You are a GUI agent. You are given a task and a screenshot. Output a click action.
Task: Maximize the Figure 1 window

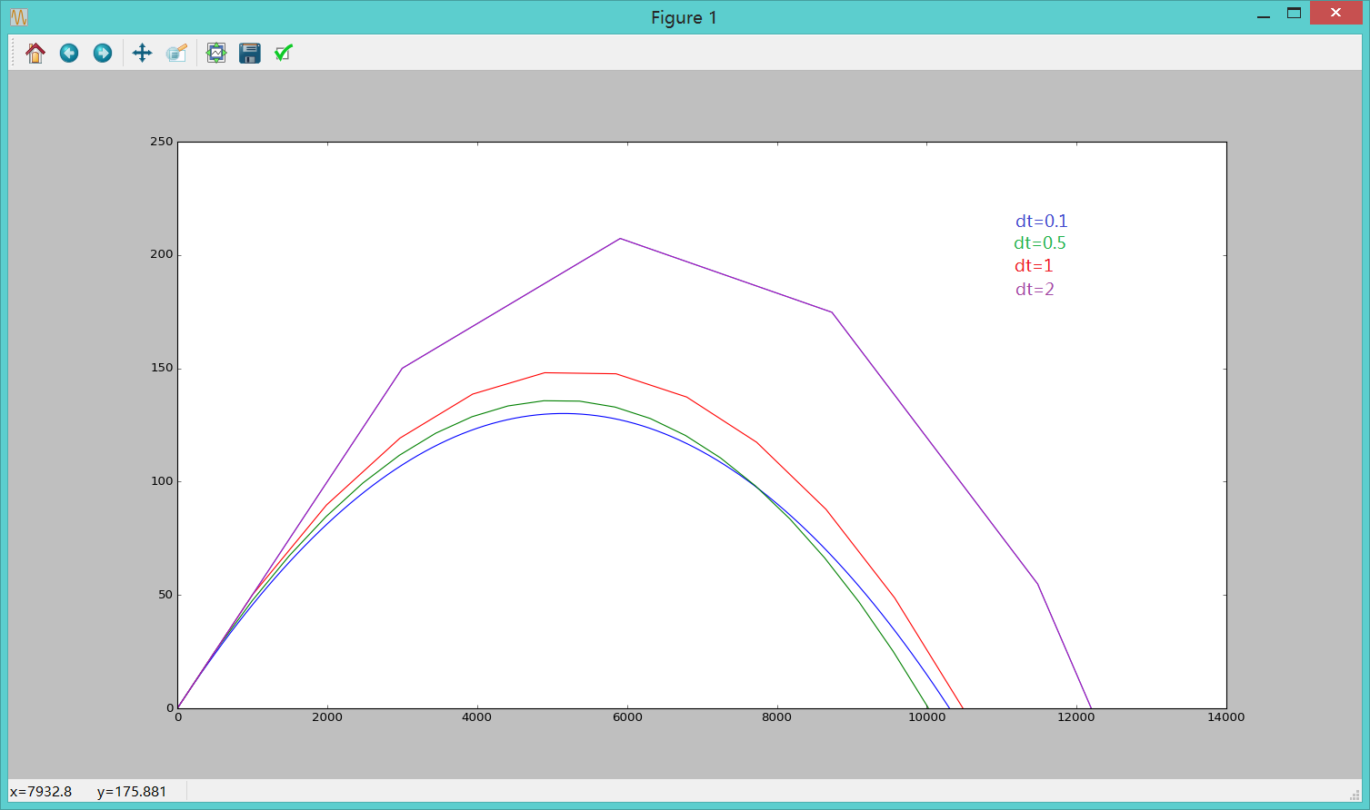tap(1294, 14)
